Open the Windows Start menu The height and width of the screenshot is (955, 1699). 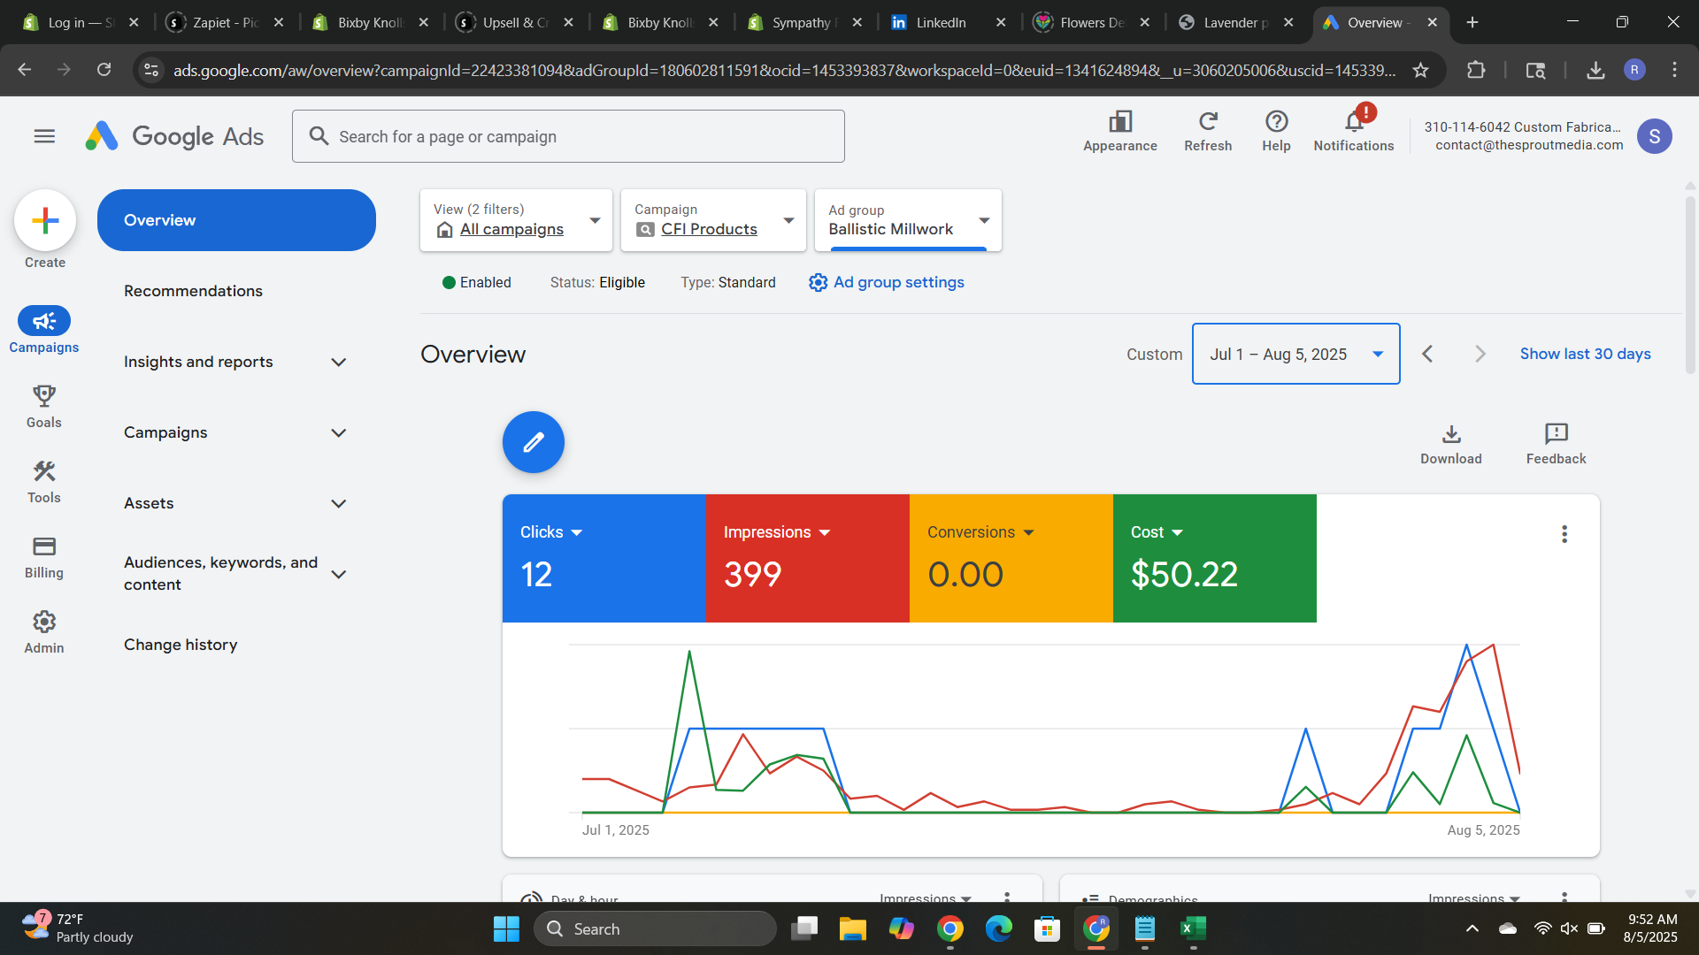pyautogui.click(x=506, y=928)
